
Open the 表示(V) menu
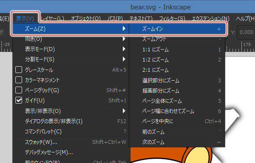click(25, 19)
